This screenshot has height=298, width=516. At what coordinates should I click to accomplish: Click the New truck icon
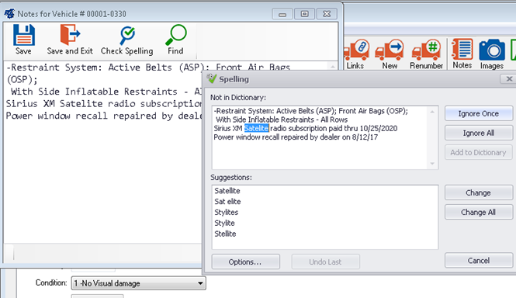click(390, 50)
